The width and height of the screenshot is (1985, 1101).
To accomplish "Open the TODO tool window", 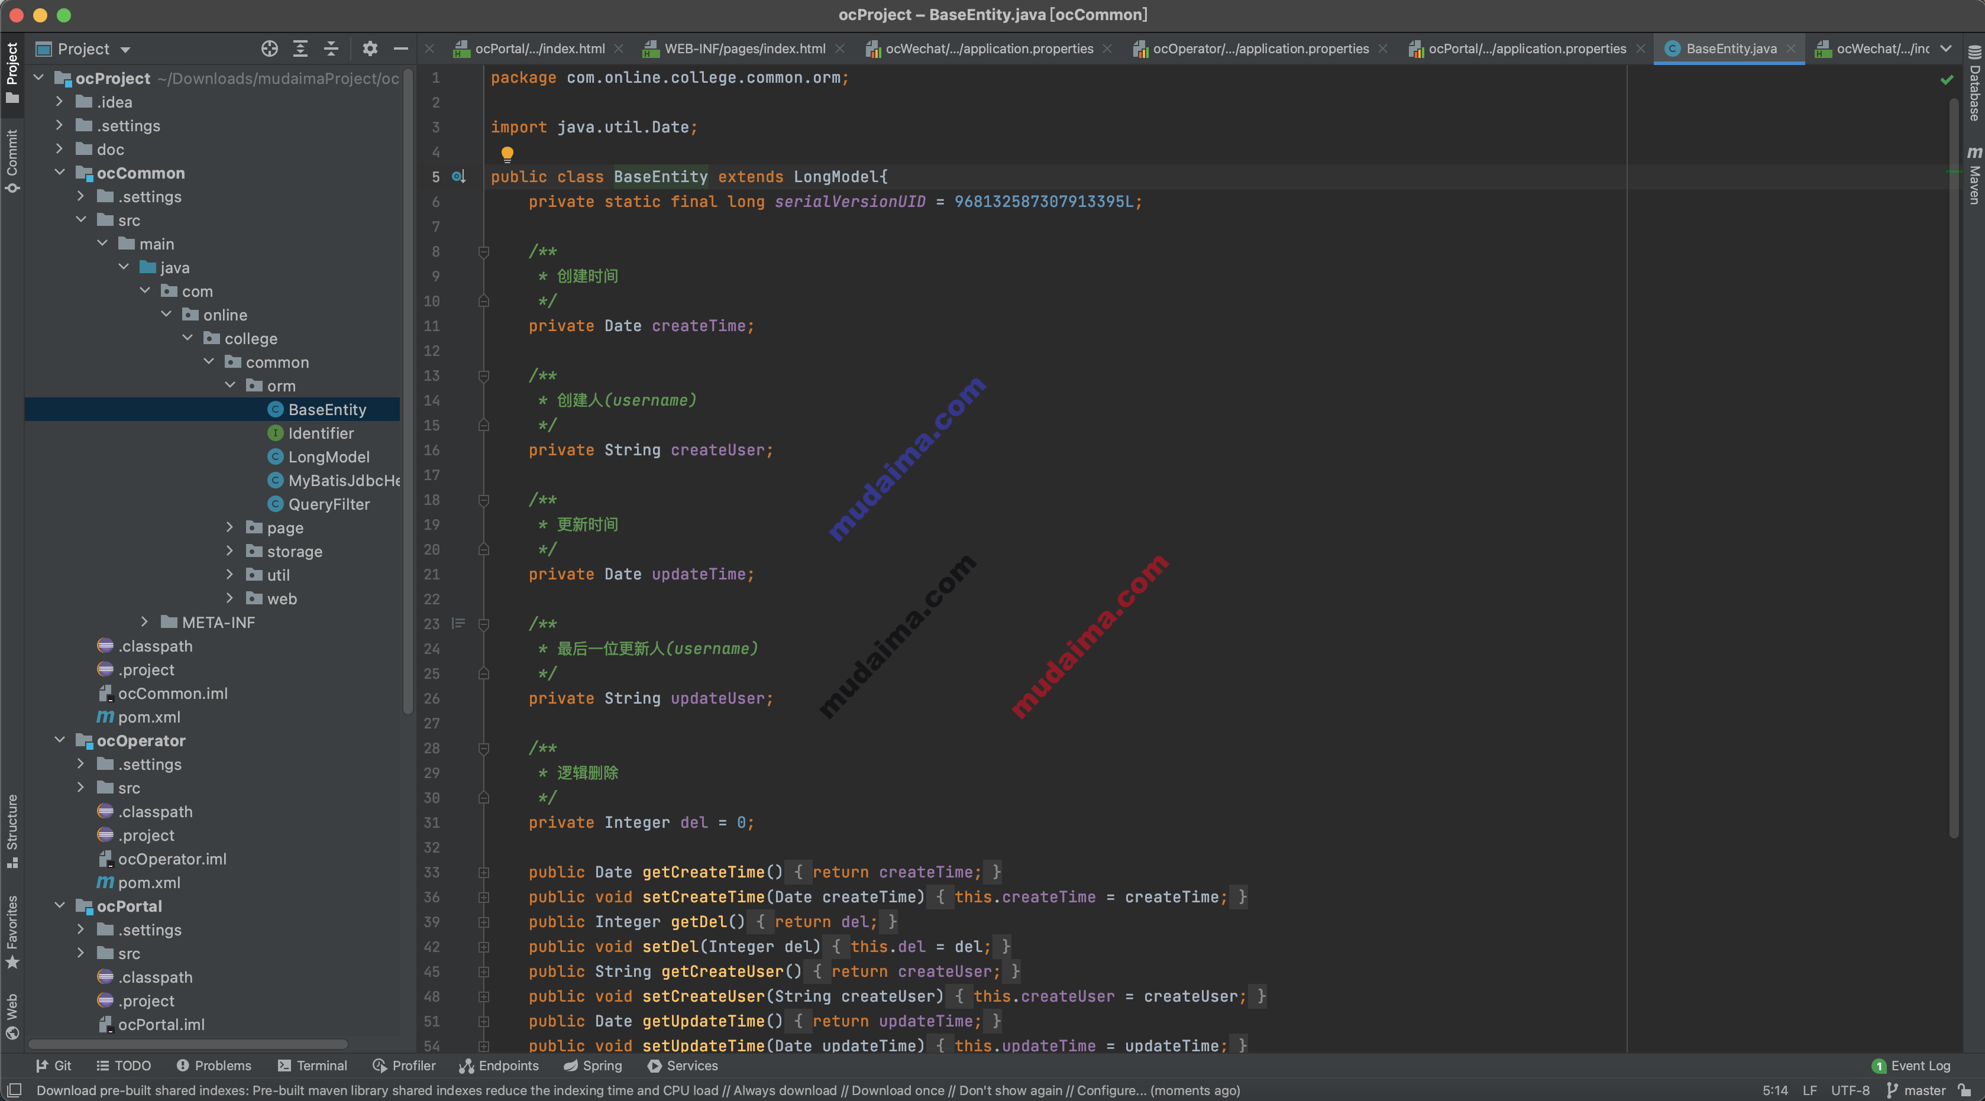I will click(123, 1066).
